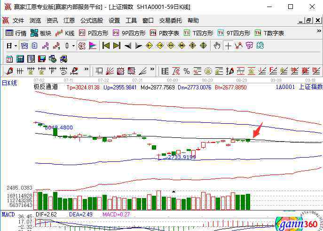Select the hand pan tool
Image resolution: width=323 pixels, height=231 pixels.
pos(217,46)
